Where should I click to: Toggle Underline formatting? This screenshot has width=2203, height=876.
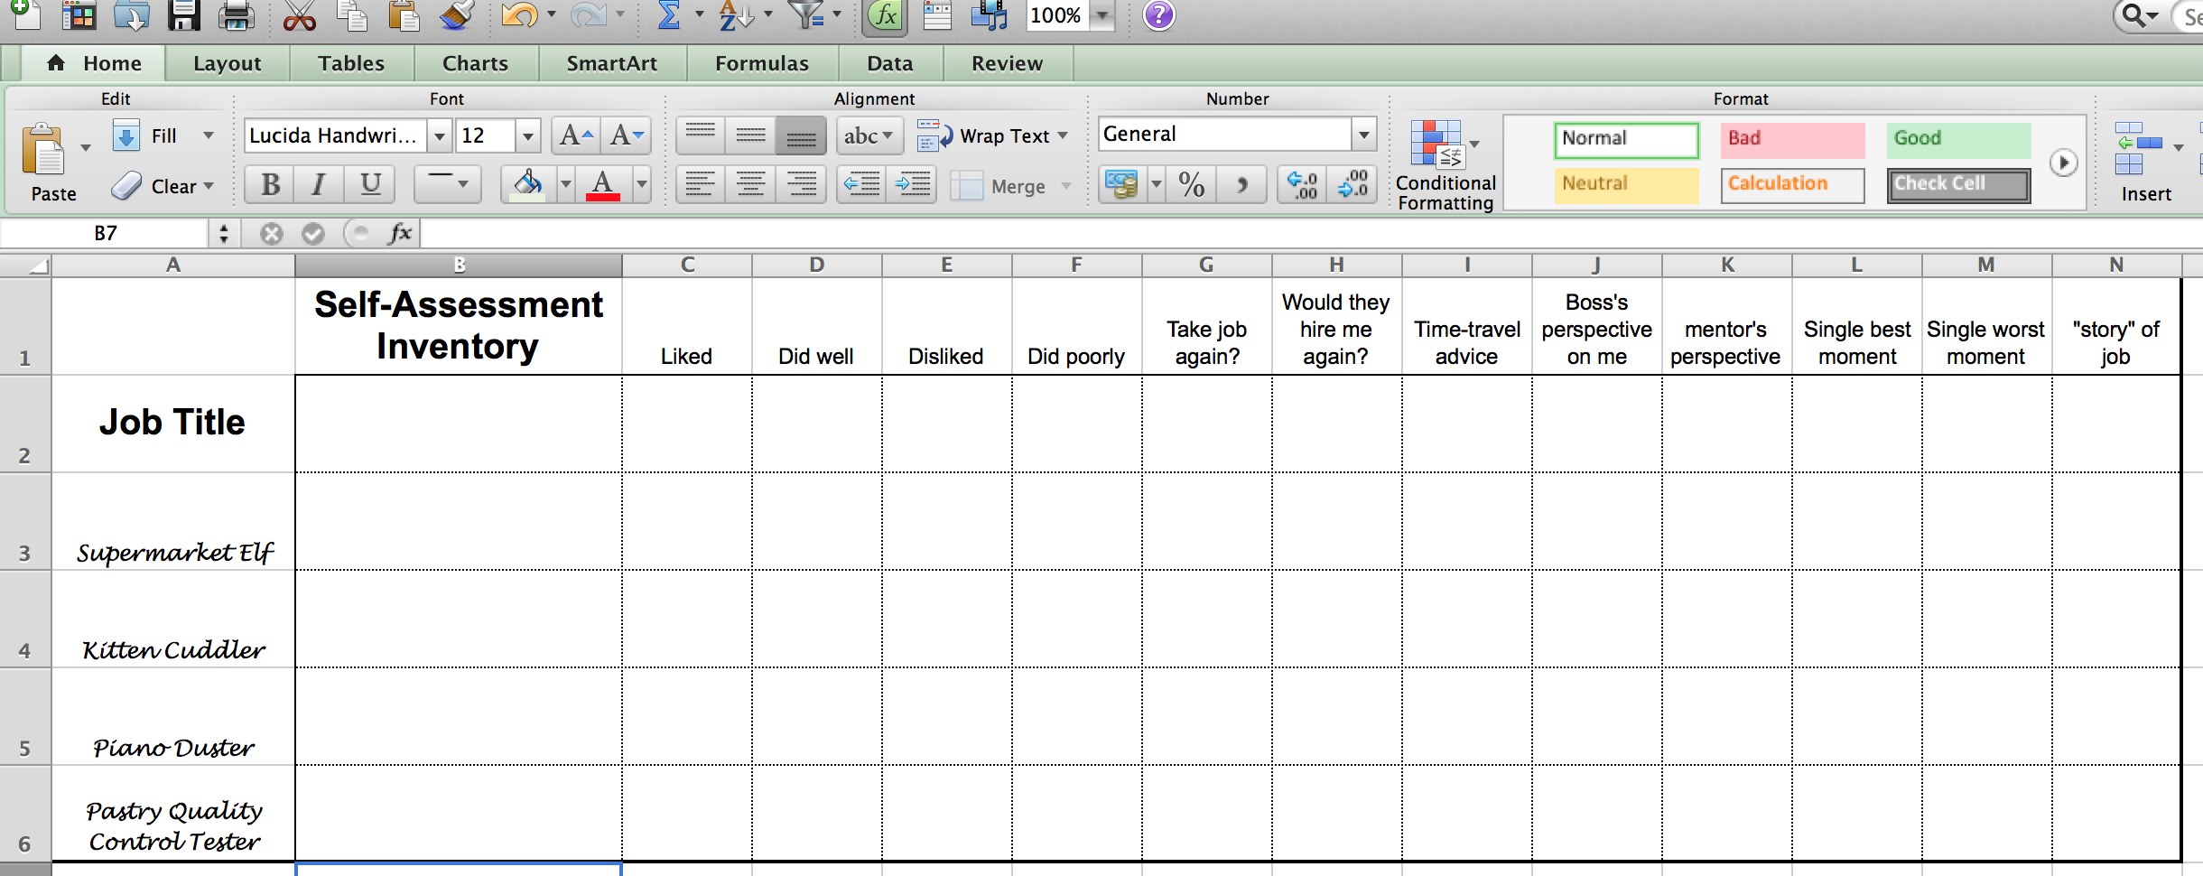point(370,185)
